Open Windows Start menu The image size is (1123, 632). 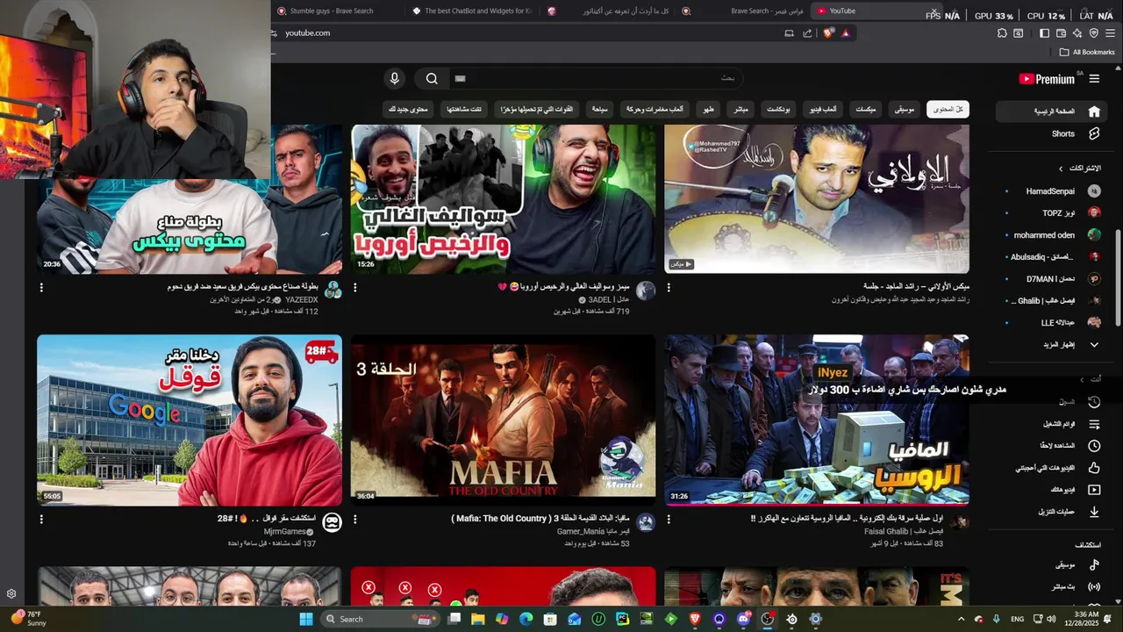click(x=305, y=619)
